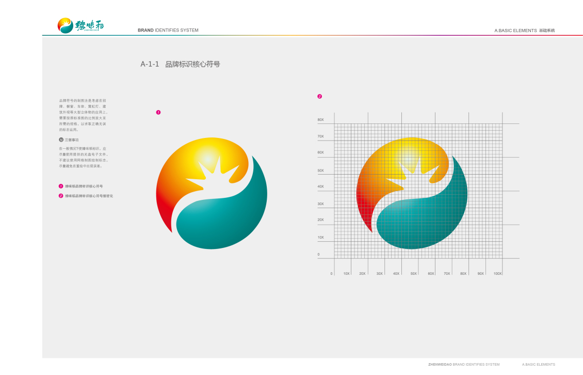583x375 pixels.
Task: Click the "20X" label on the vertical axis
Action: 320,220
